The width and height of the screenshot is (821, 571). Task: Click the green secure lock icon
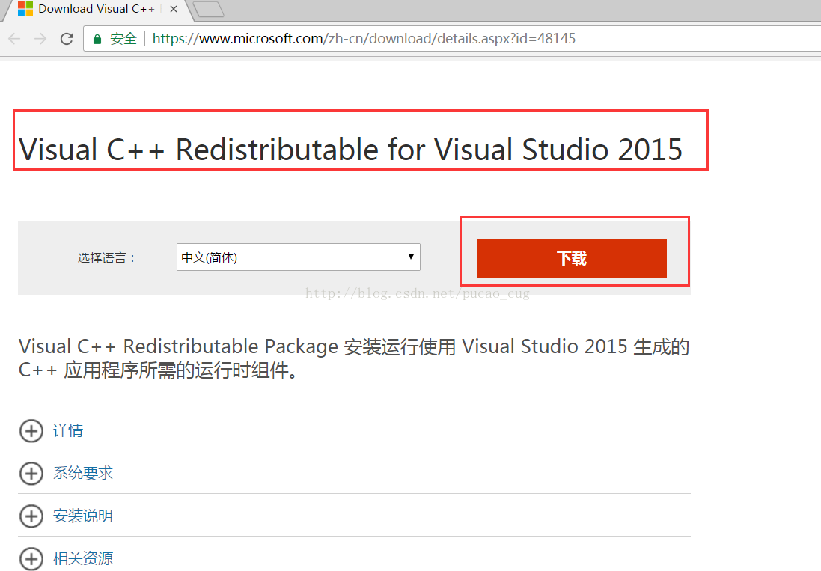(97, 39)
